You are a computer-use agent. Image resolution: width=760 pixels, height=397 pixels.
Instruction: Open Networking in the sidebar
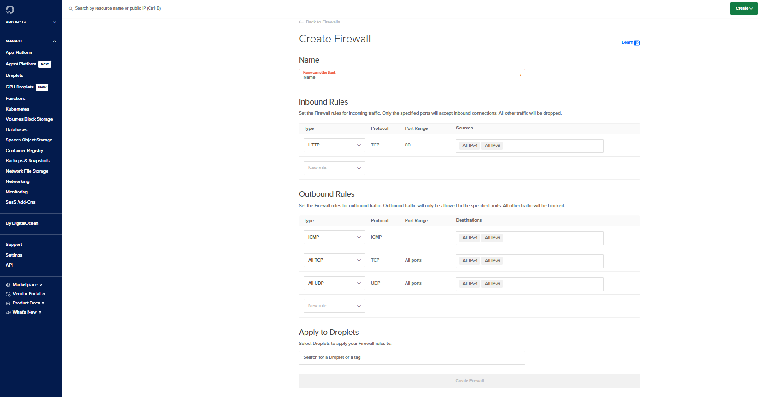click(x=18, y=181)
